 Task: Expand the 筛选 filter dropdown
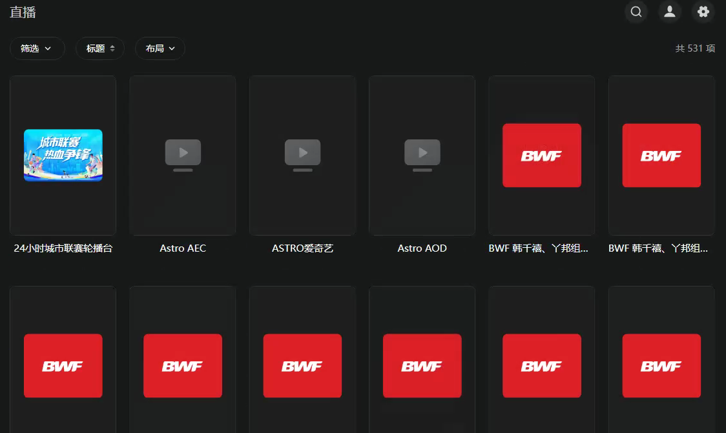[37, 48]
